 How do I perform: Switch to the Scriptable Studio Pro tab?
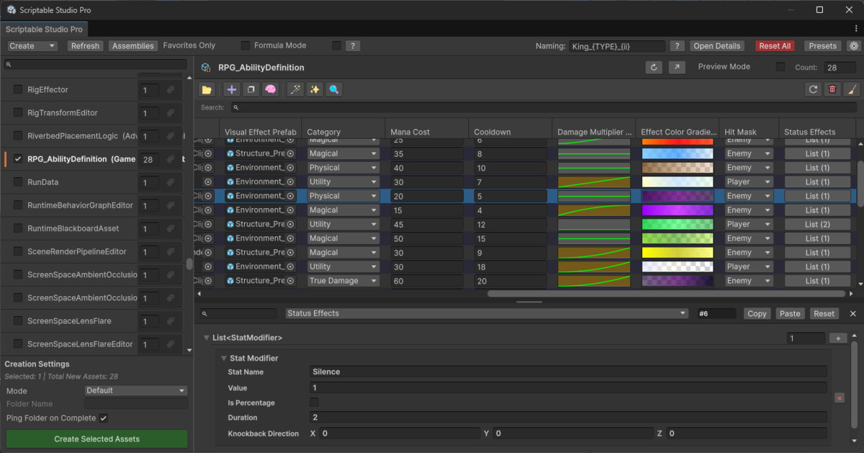pyautogui.click(x=44, y=30)
